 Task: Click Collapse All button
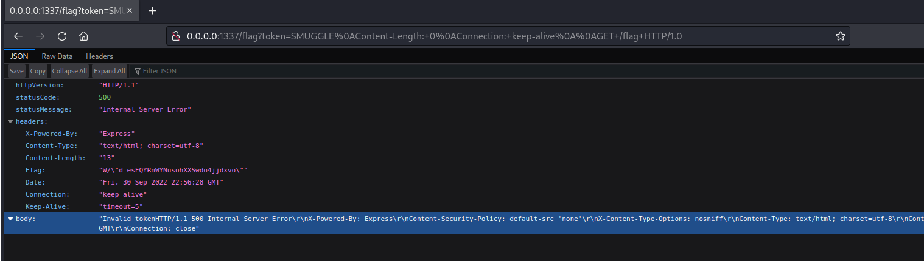pos(69,71)
